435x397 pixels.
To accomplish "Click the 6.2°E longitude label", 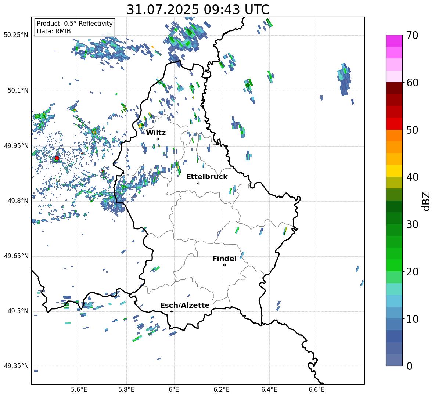I will tap(222, 390).
